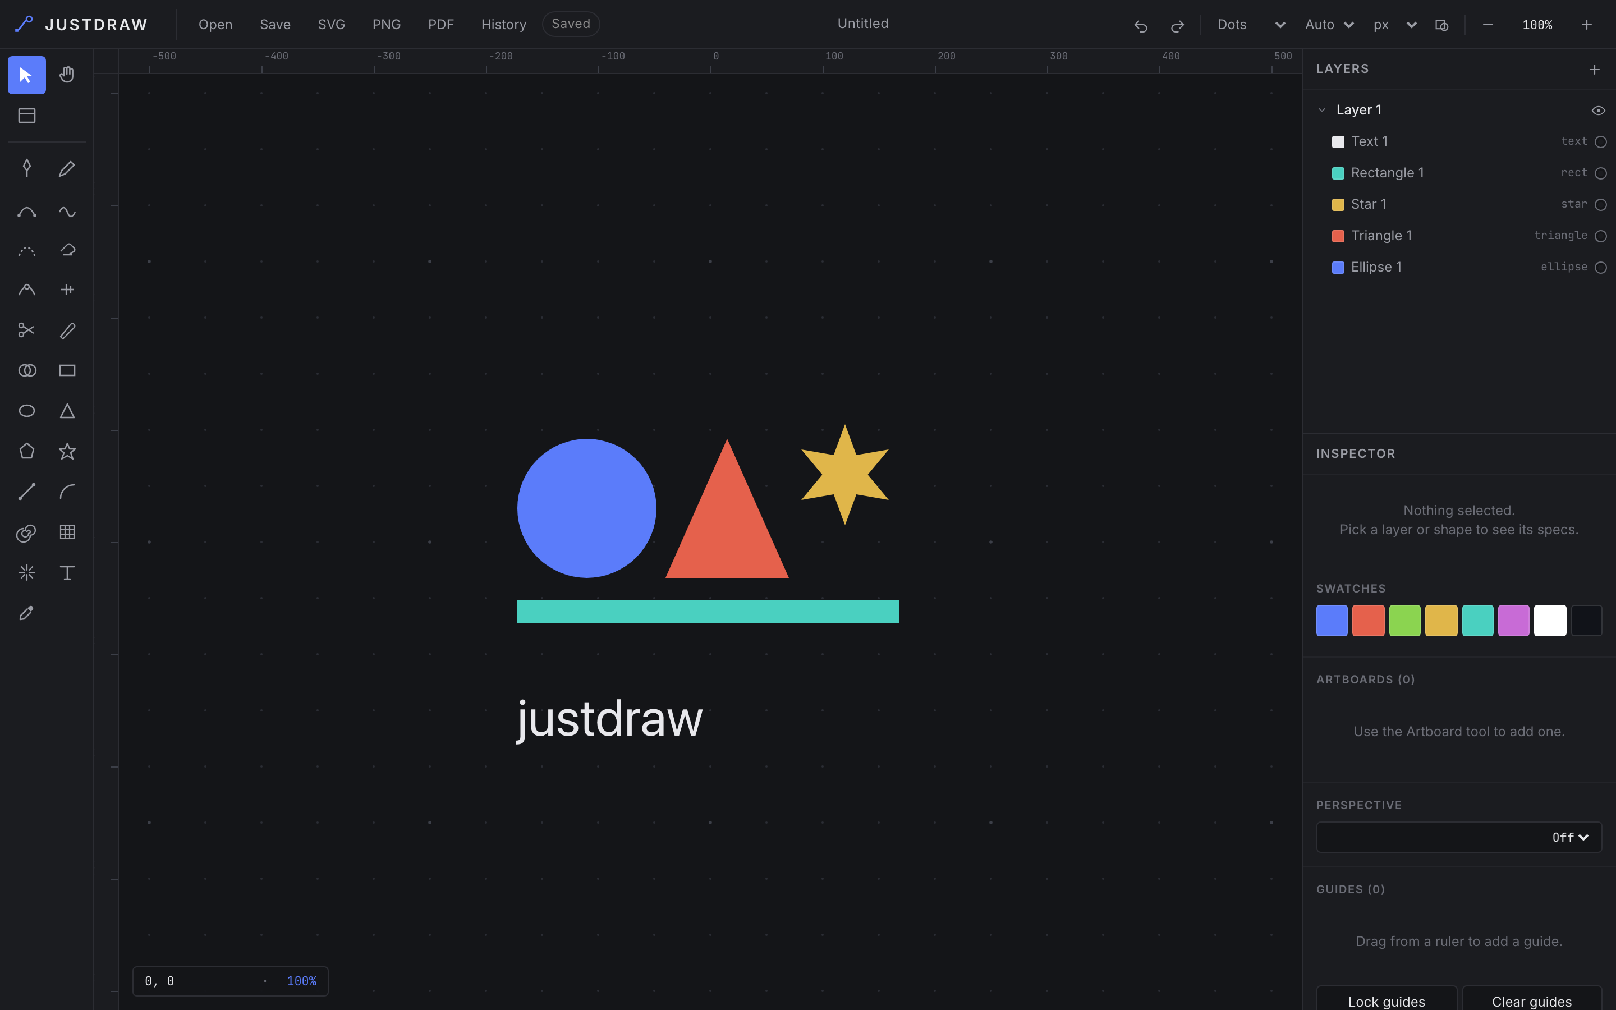Choose the Star shape tool
Screen dimensions: 1616x1010
point(67,452)
